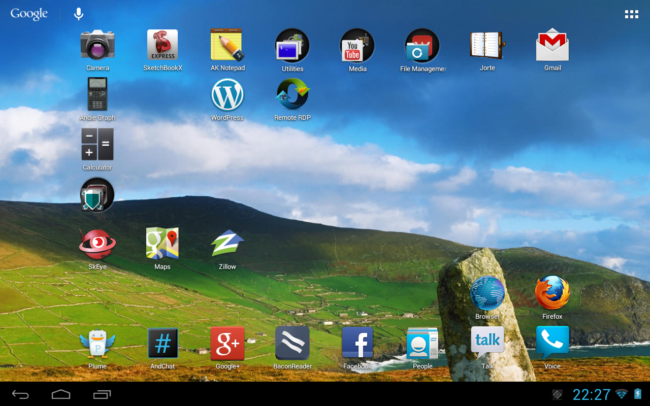Image resolution: width=650 pixels, height=406 pixels.
Task: Tap the screen rotation notification icon
Action: click(x=558, y=394)
